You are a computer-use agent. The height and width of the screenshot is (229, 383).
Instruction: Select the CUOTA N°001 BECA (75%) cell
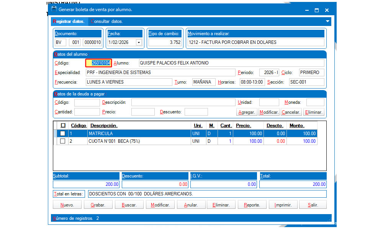click(x=139, y=141)
